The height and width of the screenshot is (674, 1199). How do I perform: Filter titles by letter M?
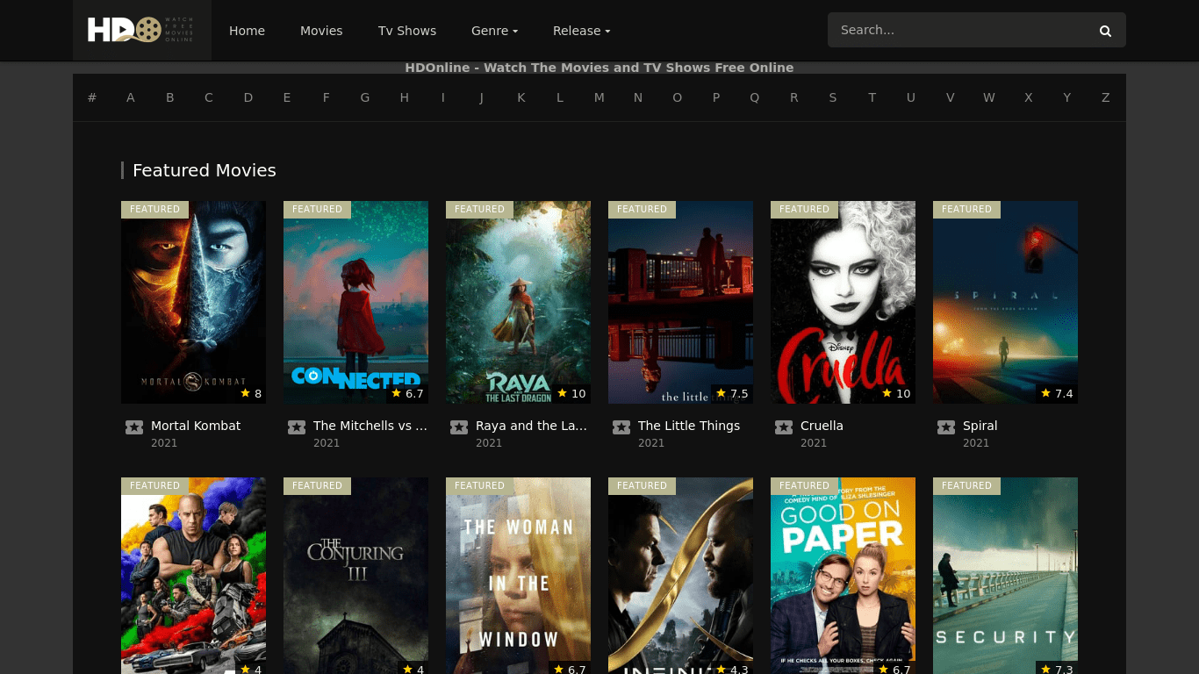(599, 97)
